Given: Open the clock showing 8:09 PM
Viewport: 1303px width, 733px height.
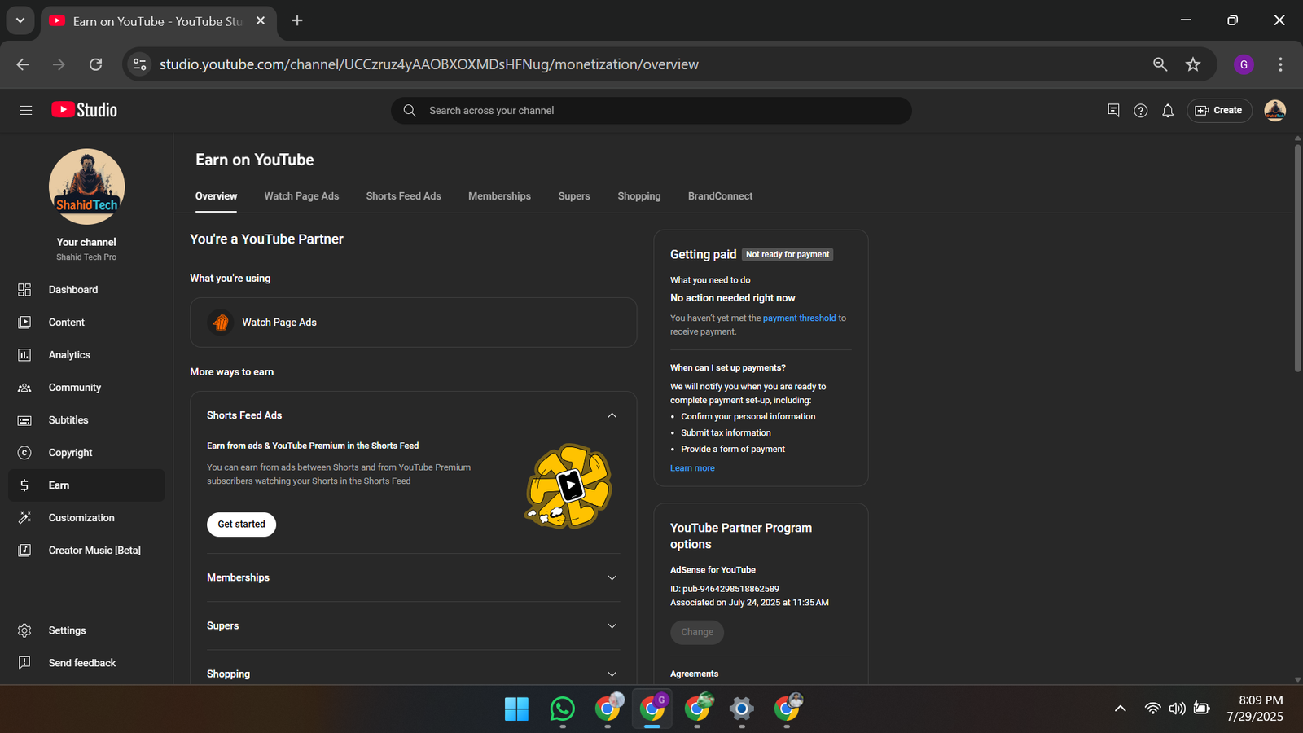Looking at the screenshot, I should pos(1255,709).
